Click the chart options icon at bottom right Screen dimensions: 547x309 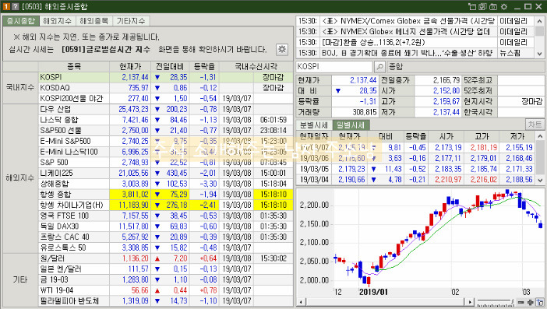(x=540, y=302)
